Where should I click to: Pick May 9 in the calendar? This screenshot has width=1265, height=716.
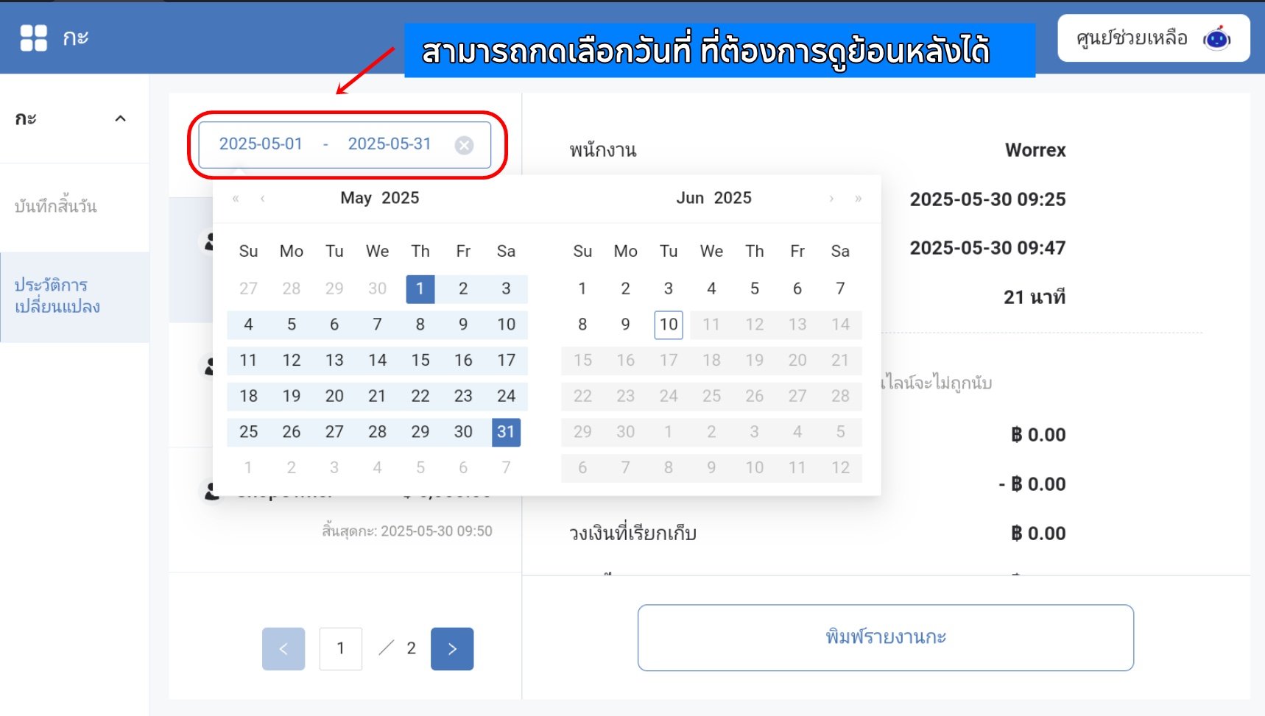click(463, 325)
